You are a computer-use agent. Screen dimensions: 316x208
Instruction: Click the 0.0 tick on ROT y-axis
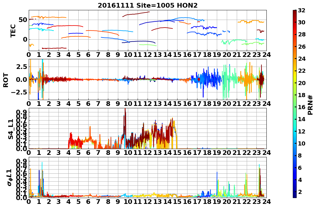[22, 80]
